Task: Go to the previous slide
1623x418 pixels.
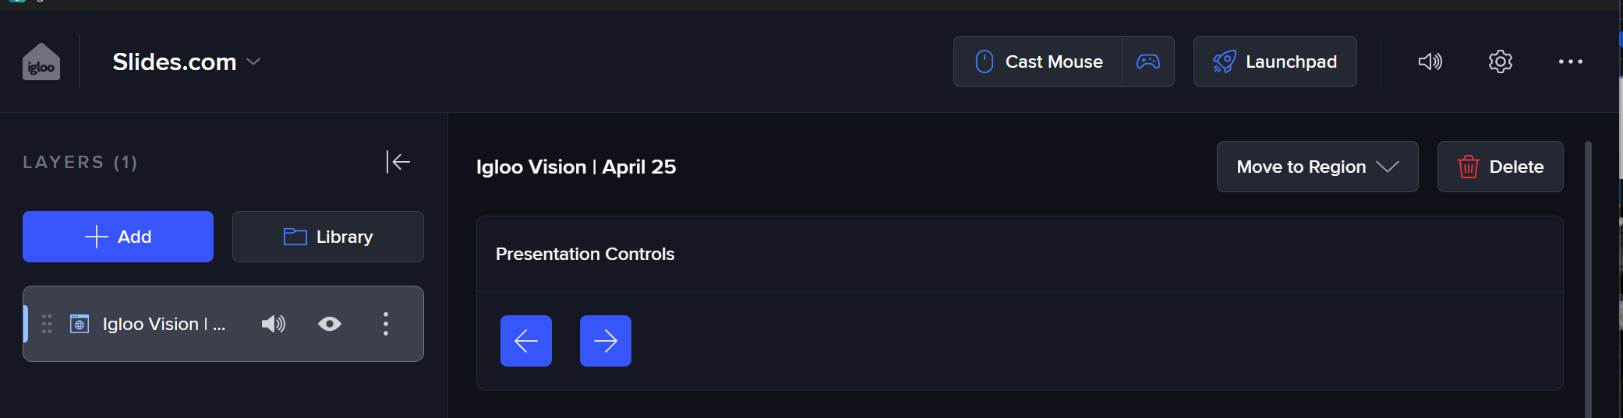Action: coord(526,341)
